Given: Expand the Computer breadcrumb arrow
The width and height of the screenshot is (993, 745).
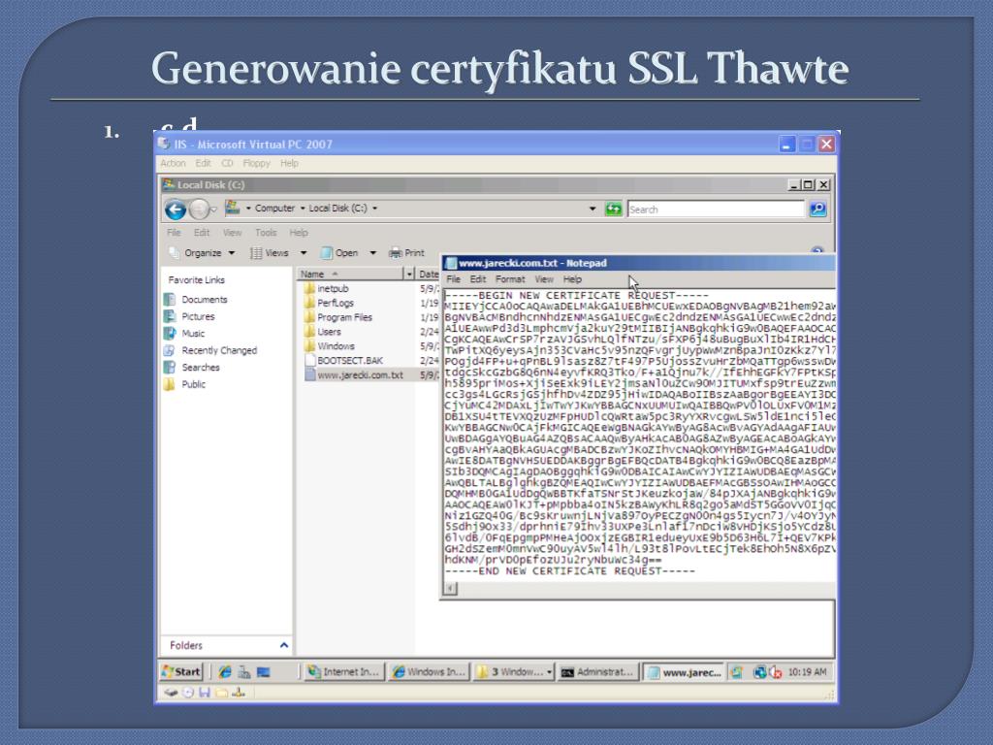Looking at the screenshot, I should coord(303,208).
